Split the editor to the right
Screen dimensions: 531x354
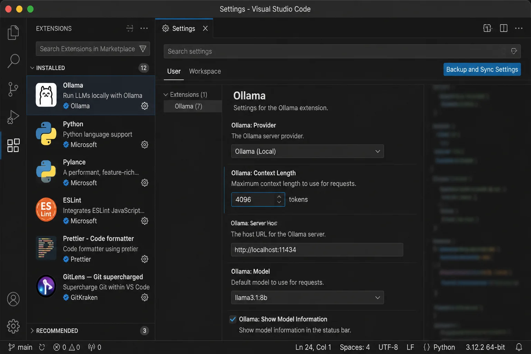(504, 28)
